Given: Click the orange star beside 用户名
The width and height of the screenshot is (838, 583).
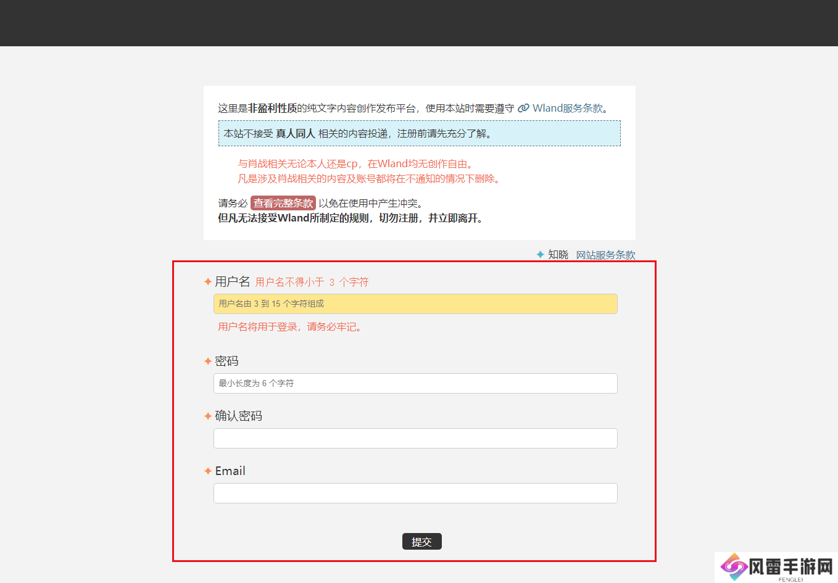Looking at the screenshot, I should click(x=208, y=282).
